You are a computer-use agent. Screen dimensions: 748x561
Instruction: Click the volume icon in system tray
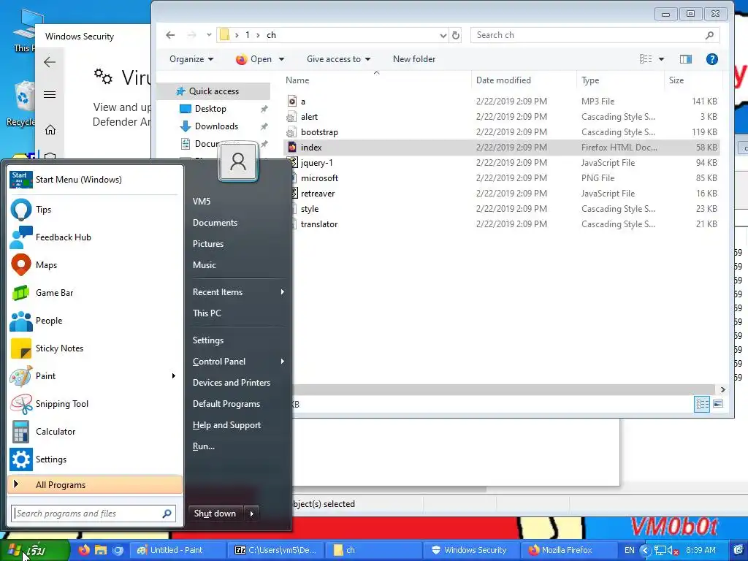(x=672, y=551)
